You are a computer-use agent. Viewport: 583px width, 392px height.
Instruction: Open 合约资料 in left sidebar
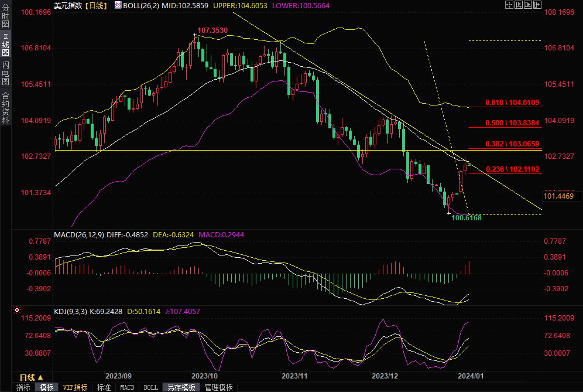[6, 107]
